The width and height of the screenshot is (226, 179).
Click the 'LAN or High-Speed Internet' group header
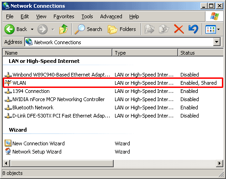point(44,61)
